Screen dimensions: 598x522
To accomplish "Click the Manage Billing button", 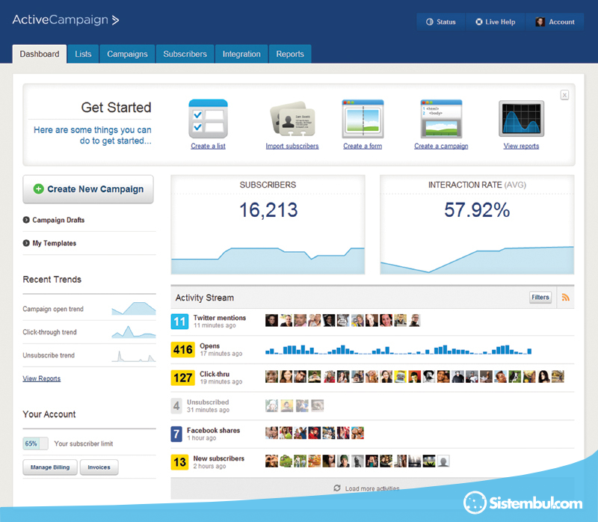I will tap(50, 467).
